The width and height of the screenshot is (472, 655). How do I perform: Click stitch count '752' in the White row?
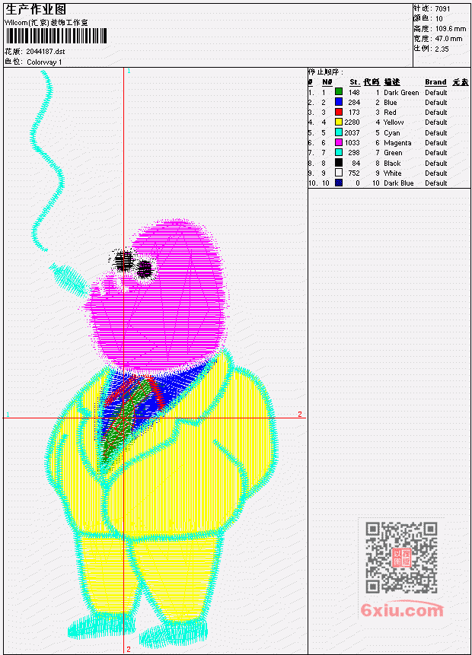(354, 173)
